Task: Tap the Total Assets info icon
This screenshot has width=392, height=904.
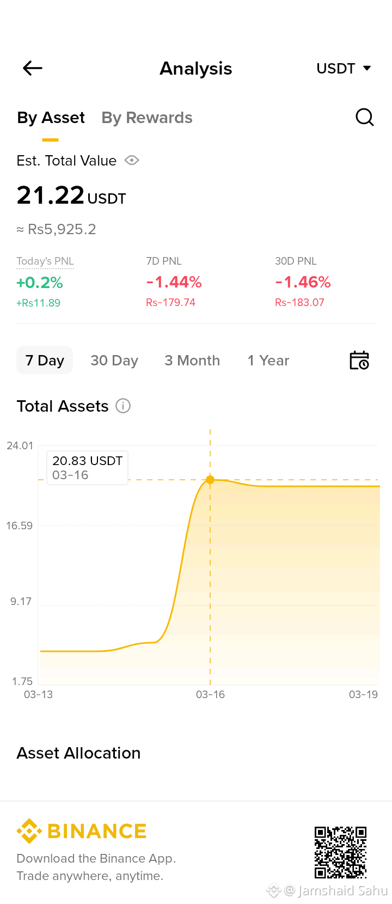Action: (123, 406)
